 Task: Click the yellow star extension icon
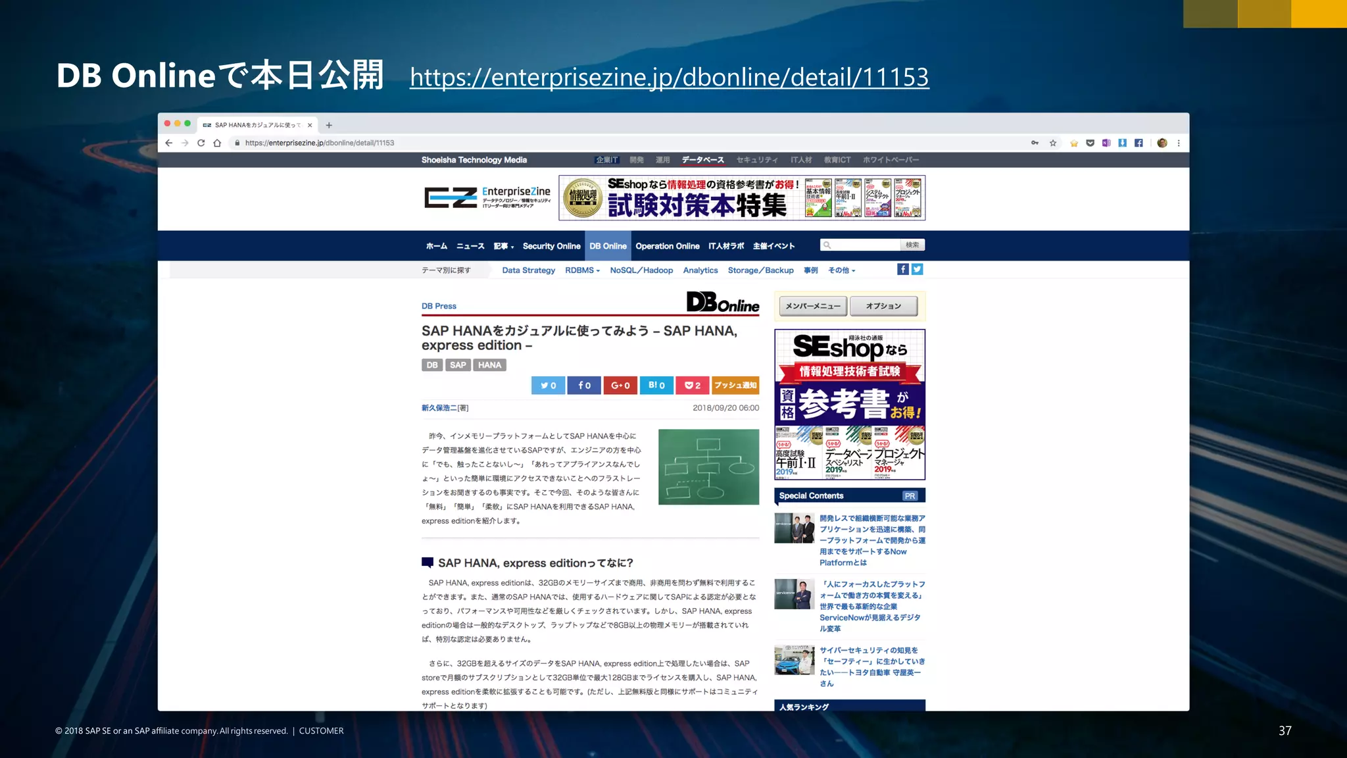[1074, 143]
